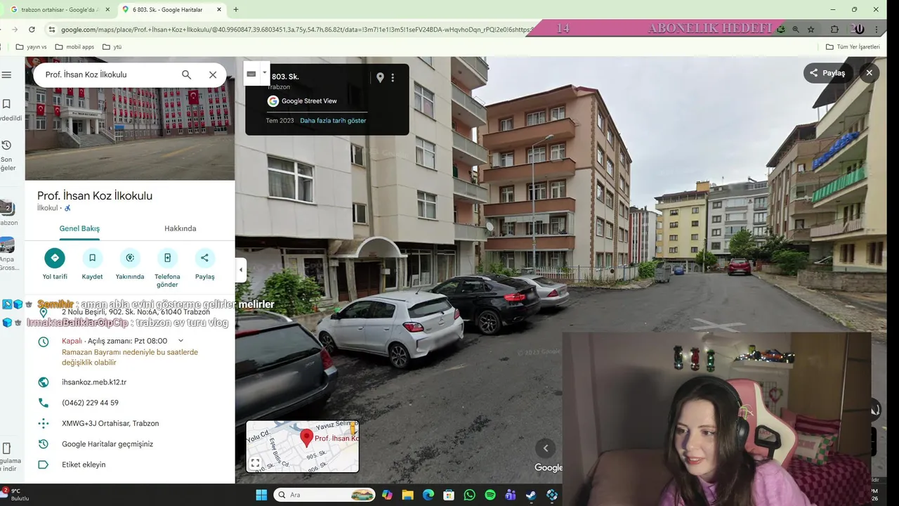
Task: Launch Spotify from the taskbar
Action: 490,495
